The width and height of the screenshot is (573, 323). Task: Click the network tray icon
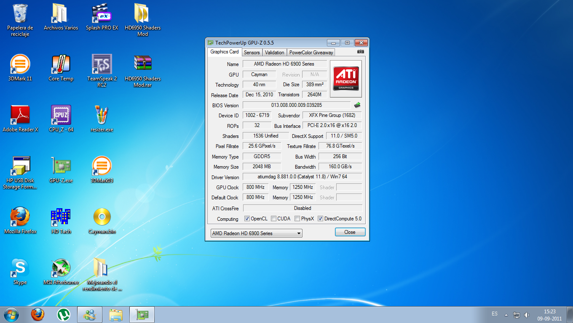point(517,315)
